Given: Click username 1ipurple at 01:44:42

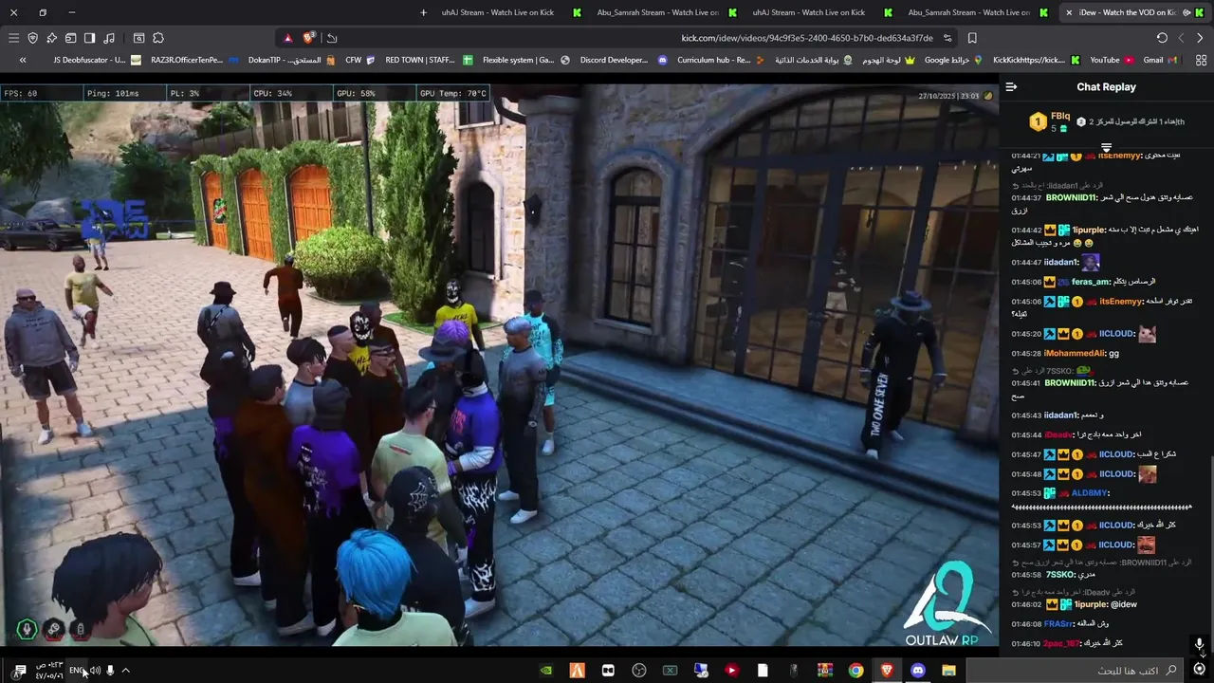Looking at the screenshot, I should point(1090,230).
